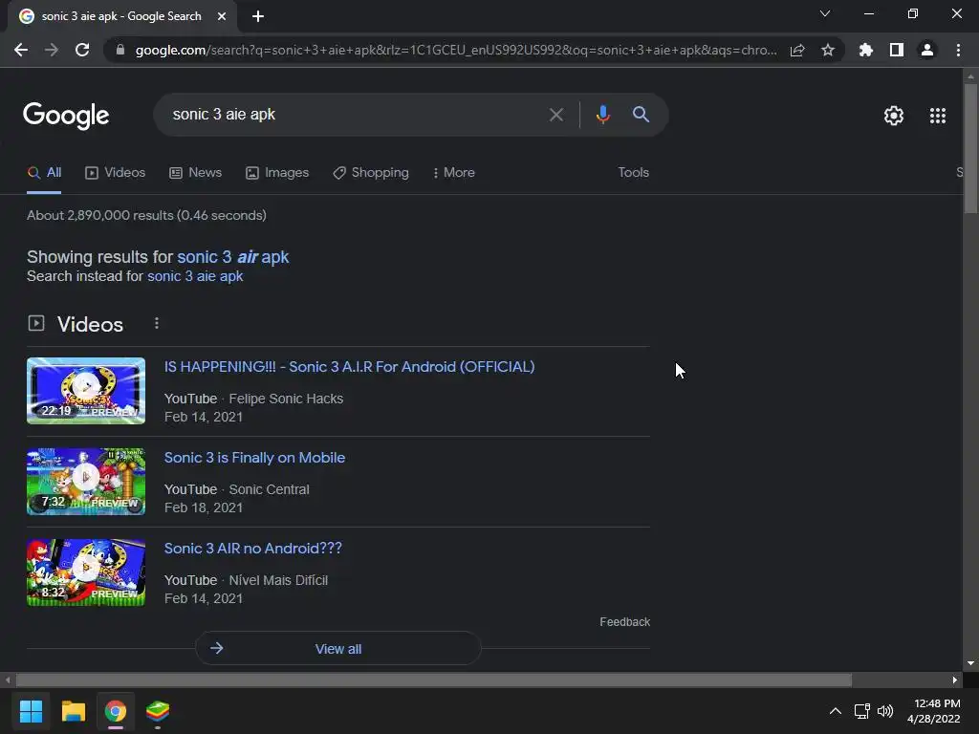
Task: View site security lock information
Action: [120, 50]
